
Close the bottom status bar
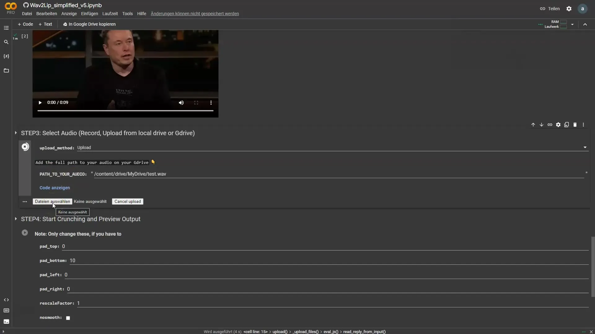point(591,332)
